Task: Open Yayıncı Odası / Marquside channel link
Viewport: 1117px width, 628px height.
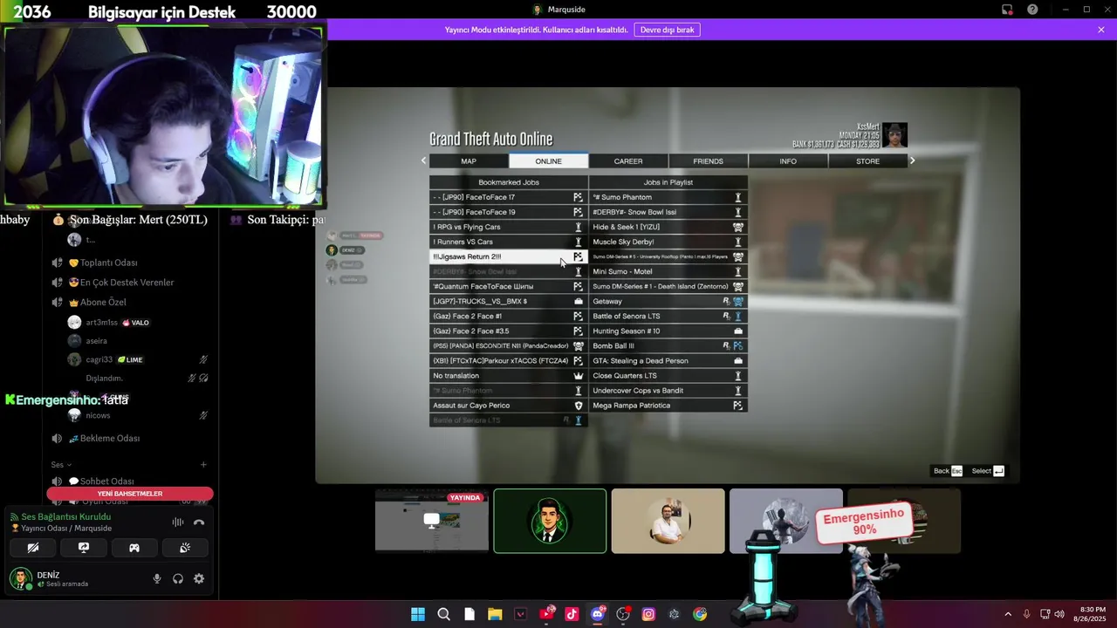Action: [x=66, y=529]
